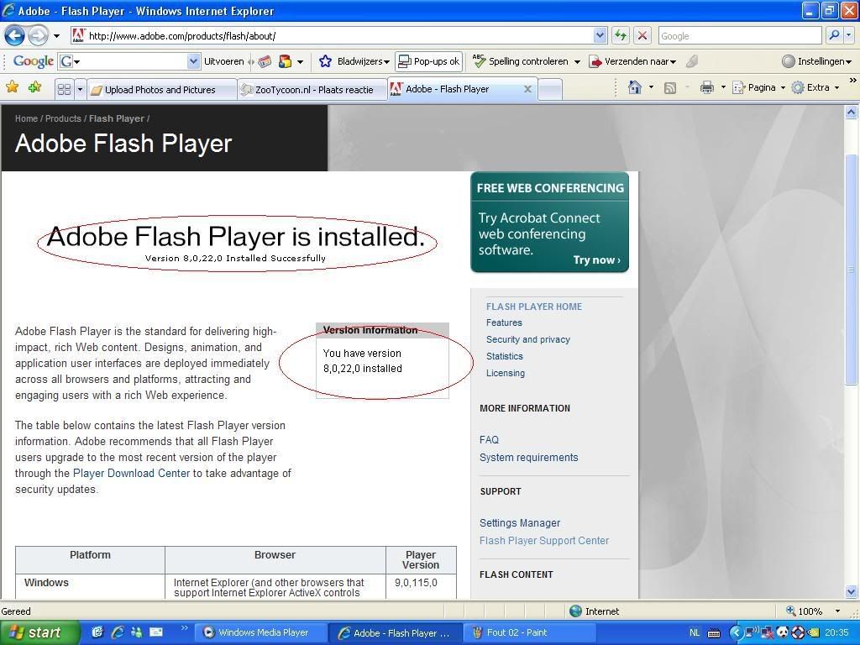Image resolution: width=860 pixels, height=645 pixels.
Task: Click the Favorites Center star icon
Action: coord(12,87)
